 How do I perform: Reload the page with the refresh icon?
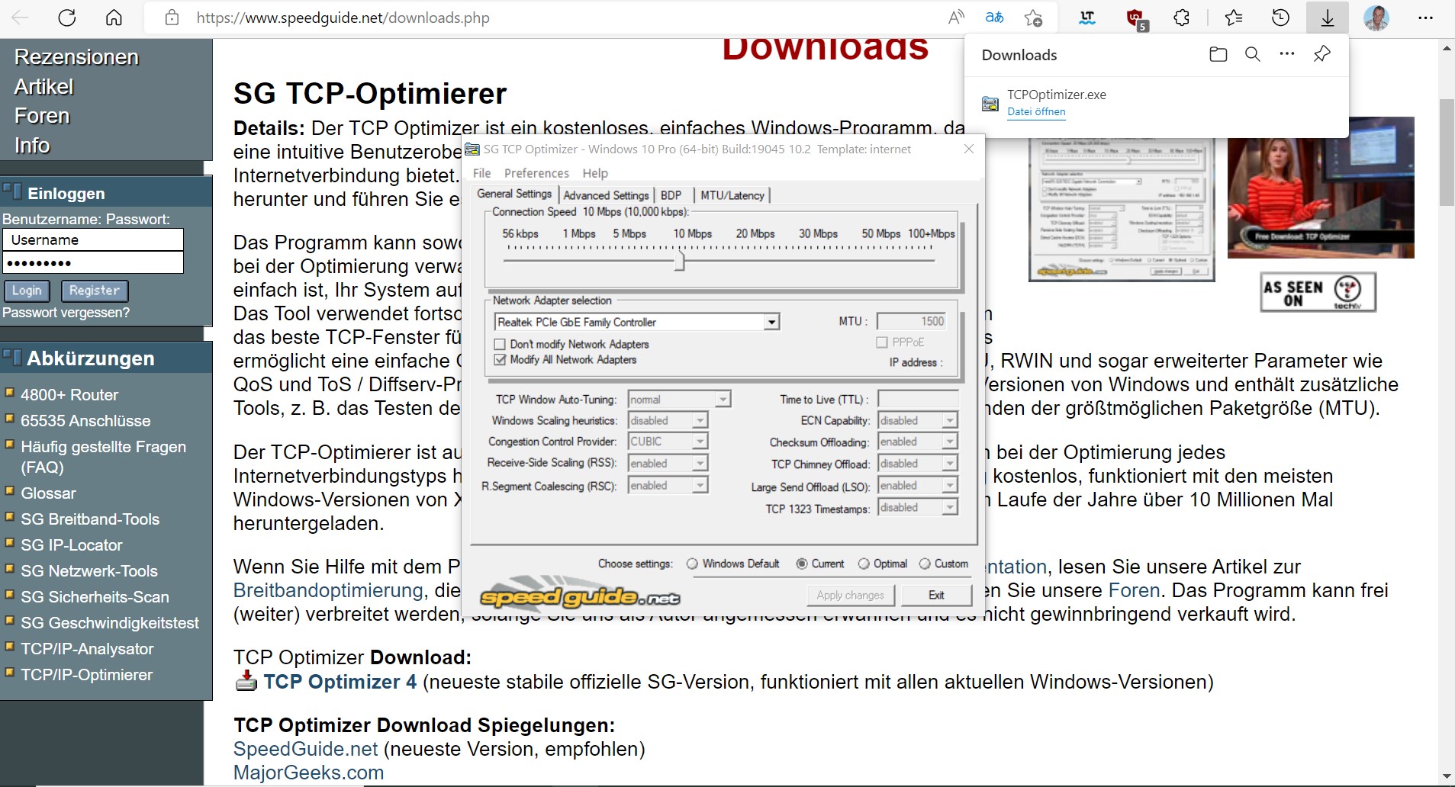pos(67,18)
